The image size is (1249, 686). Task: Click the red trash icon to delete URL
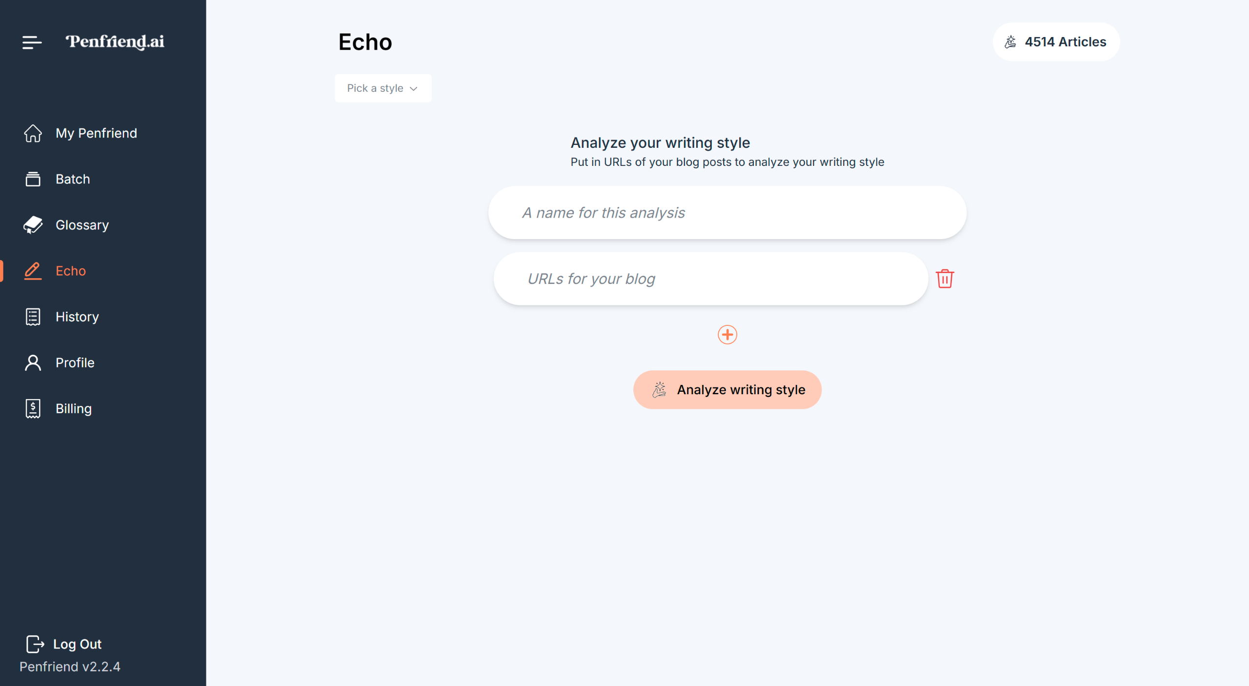[x=945, y=279]
